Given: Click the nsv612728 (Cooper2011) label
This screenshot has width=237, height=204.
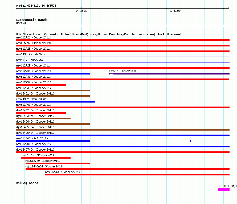Looking at the screenshot, I should point(34,49).
